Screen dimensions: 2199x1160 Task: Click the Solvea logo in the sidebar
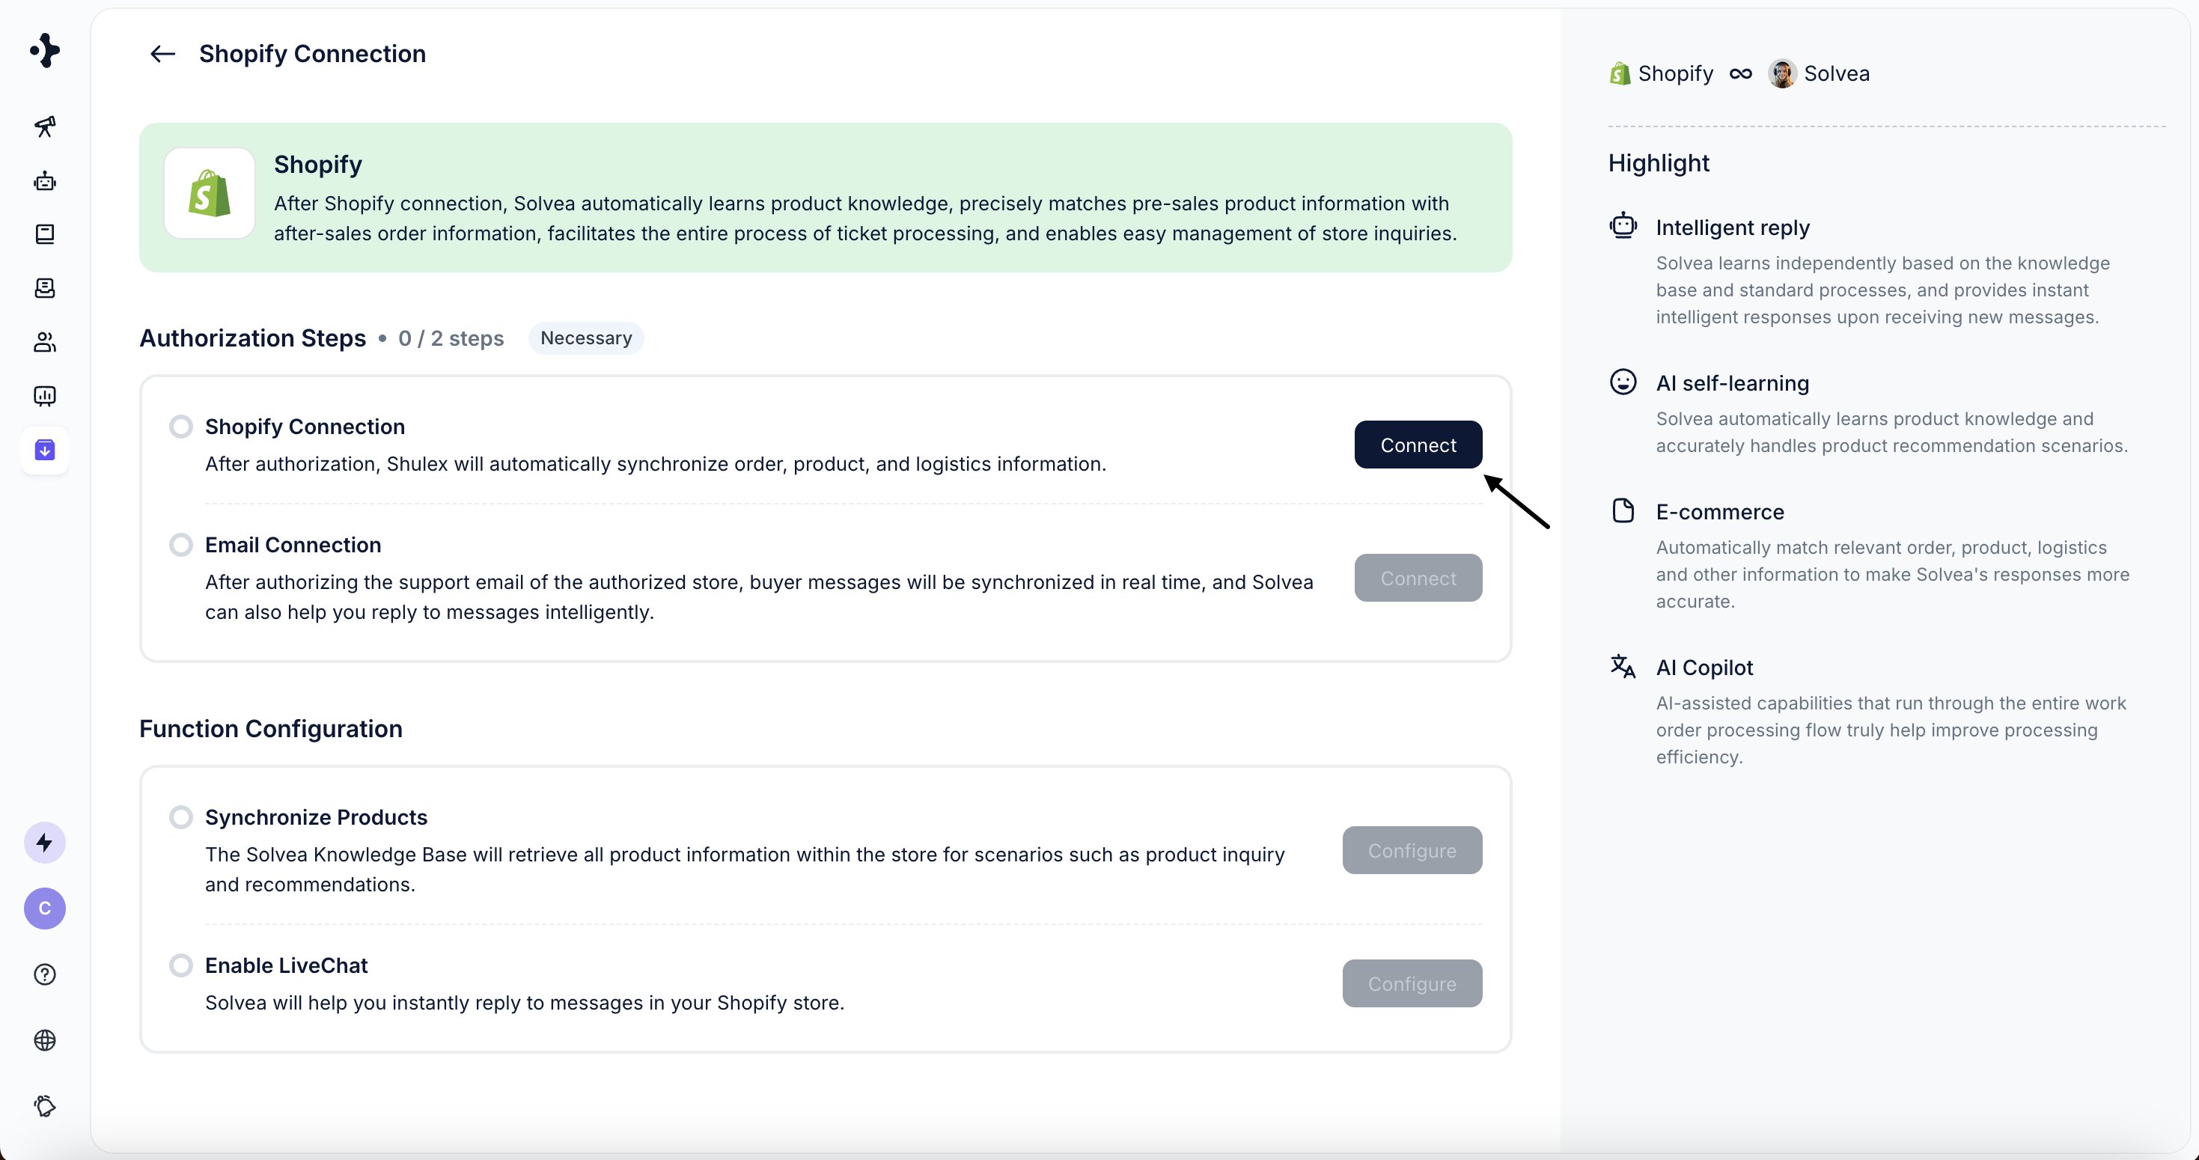[44, 50]
